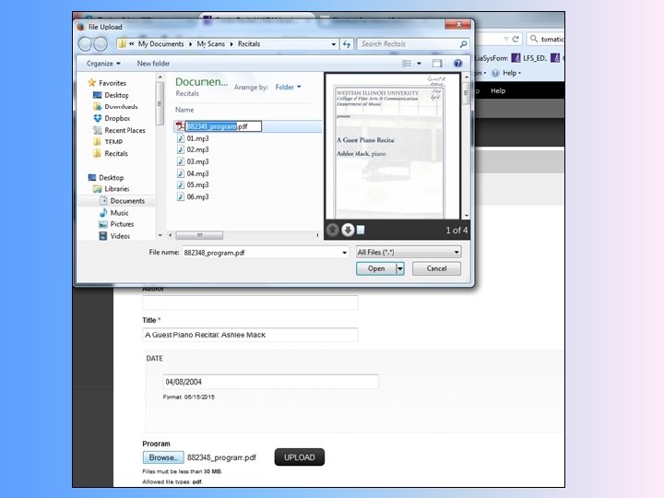664x498 pixels.
Task: Click the refresh button beside the address path
Action: (347, 44)
